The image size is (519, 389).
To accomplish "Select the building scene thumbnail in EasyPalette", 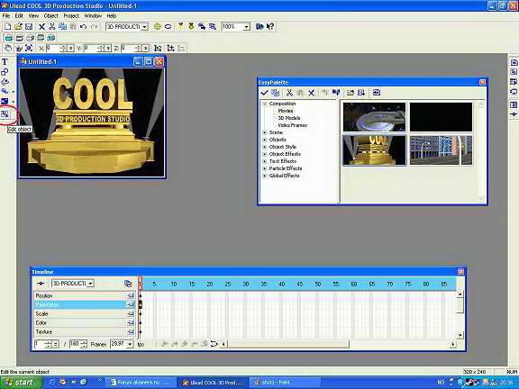I will (441, 149).
